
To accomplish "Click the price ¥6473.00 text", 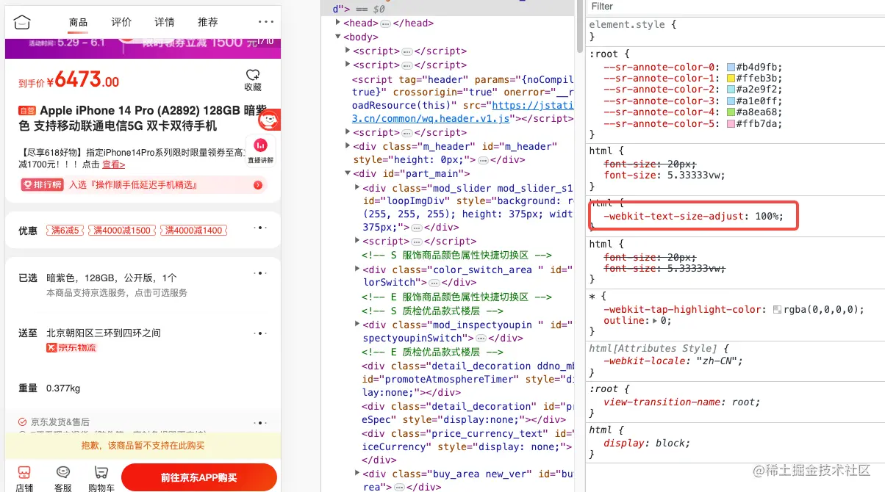I will click(x=84, y=79).
